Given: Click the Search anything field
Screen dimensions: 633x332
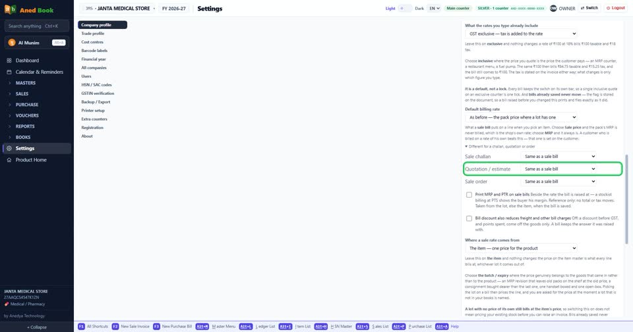Looking at the screenshot, I should point(37,26).
